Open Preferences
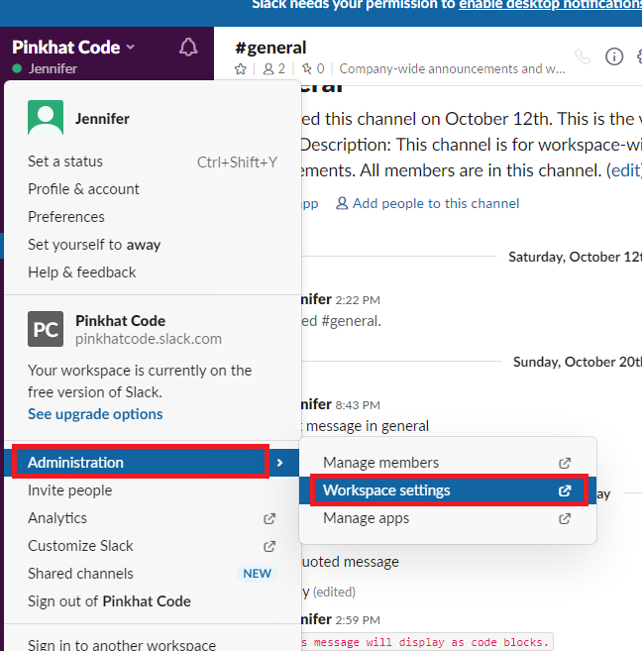Image resolution: width=642 pixels, height=651 pixels. 153,217
